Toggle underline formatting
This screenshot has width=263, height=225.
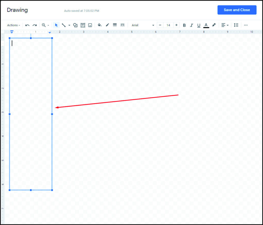click(199, 25)
